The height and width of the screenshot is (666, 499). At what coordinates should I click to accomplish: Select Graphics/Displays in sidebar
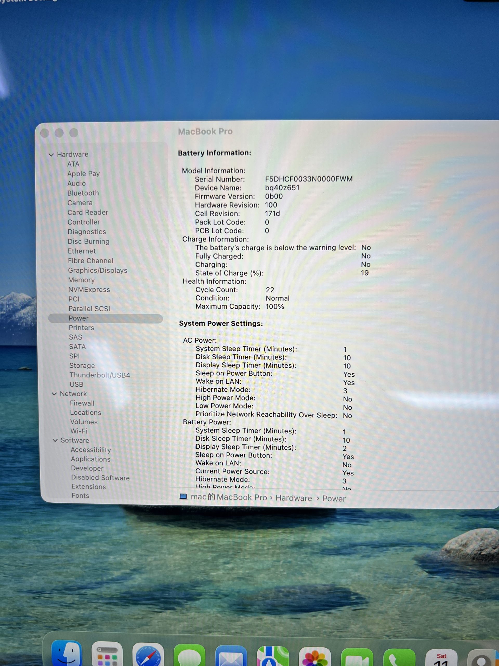point(97,270)
